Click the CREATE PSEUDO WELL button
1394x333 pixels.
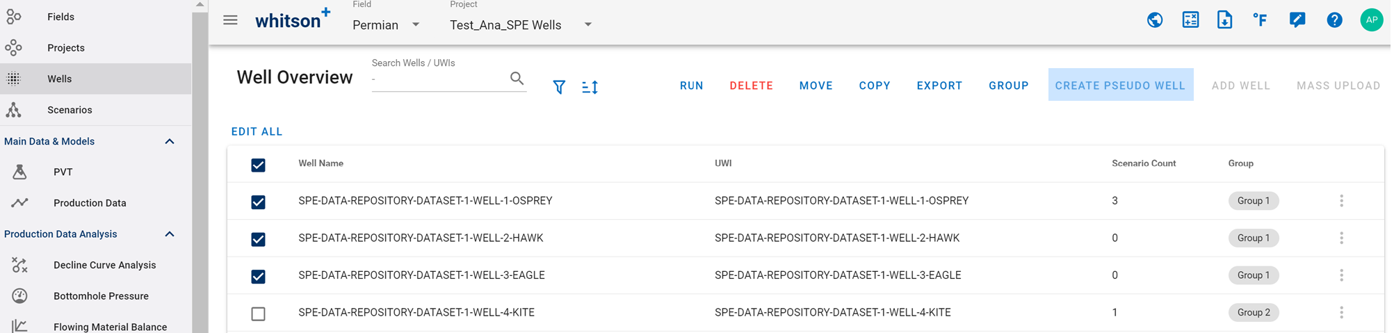(x=1119, y=86)
